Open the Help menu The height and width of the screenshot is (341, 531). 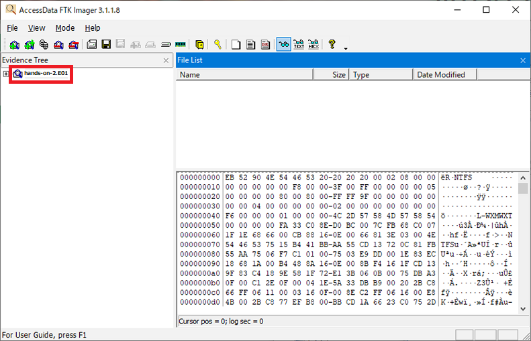point(93,28)
